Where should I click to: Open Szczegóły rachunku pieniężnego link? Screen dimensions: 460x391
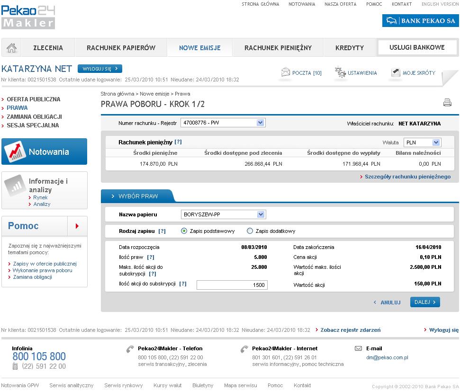[407, 177]
